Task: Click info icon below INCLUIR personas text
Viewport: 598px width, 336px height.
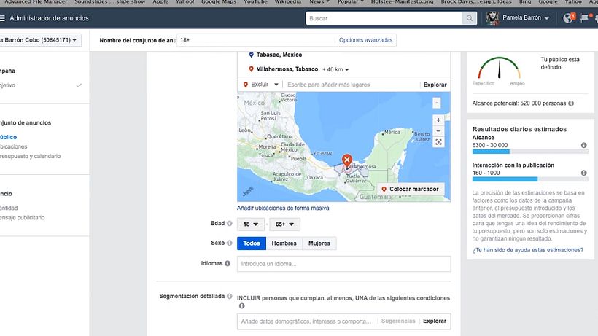Action: pos(241,306)
